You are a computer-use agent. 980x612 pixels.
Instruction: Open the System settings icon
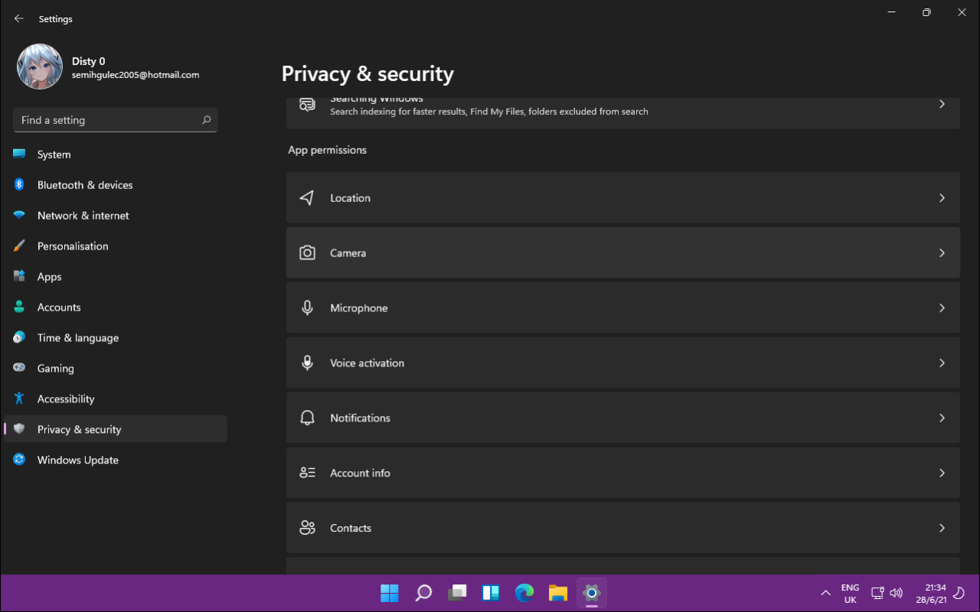tap(19, 155)
